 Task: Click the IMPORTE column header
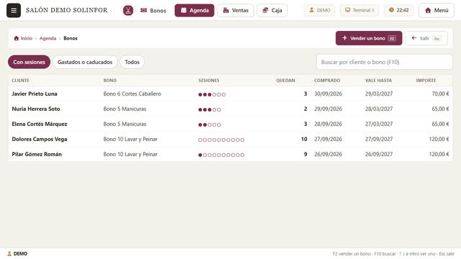[x=426, y=80]
